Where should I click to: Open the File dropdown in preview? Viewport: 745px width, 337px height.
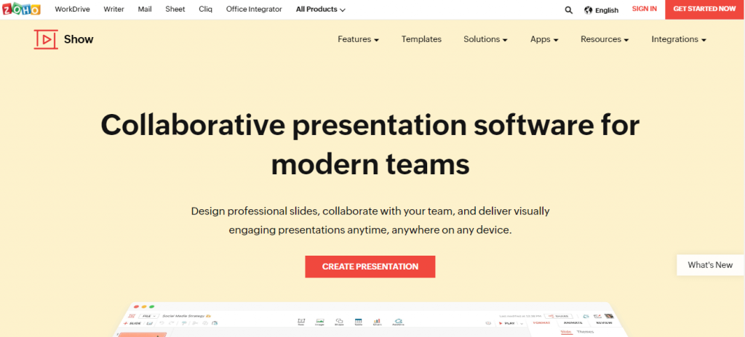[x=148, y=316]
